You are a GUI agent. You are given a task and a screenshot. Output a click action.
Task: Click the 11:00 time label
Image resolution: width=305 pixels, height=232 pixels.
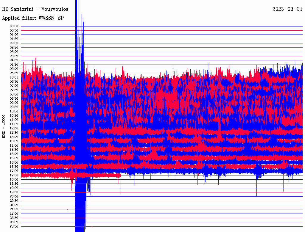coord(14,120)
